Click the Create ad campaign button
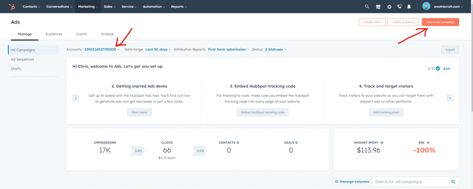The width and height of the screenshot is (473, 189). (x=440, y=22)
